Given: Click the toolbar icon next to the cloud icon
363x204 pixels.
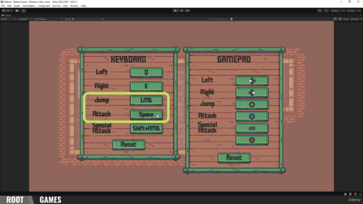Looking at the screenshot, I should 24,11.
